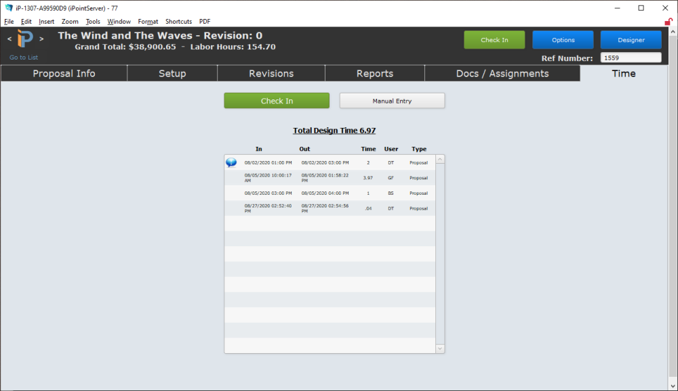678x391 pixels.
Task: Open the Shortcuts menu
Action: click(178, 21)
